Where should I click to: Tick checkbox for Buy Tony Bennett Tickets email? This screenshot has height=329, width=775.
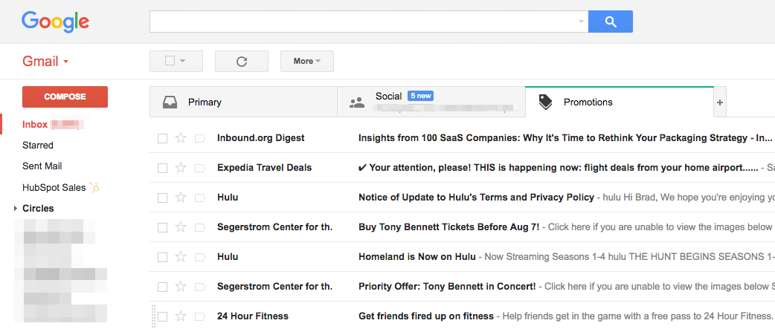162,227
